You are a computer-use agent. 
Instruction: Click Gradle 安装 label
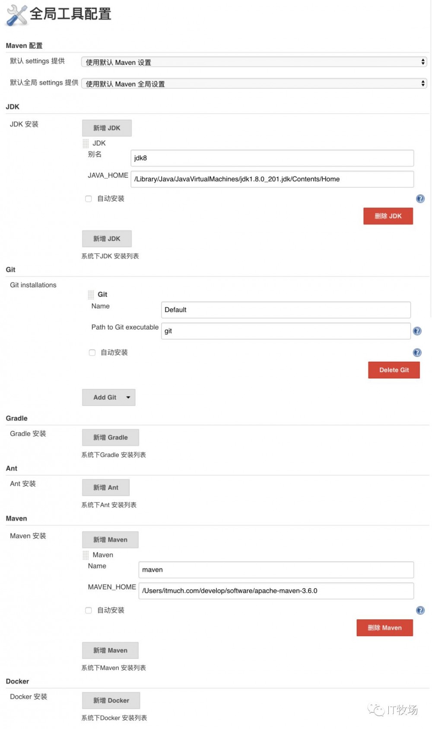point(28,434)
